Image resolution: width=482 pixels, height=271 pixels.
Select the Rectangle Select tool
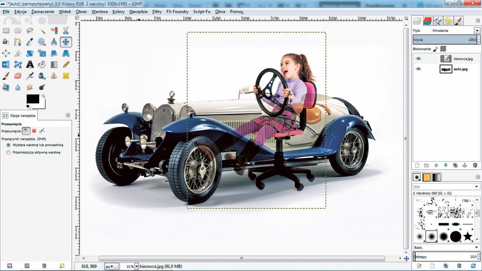point(6,31)
